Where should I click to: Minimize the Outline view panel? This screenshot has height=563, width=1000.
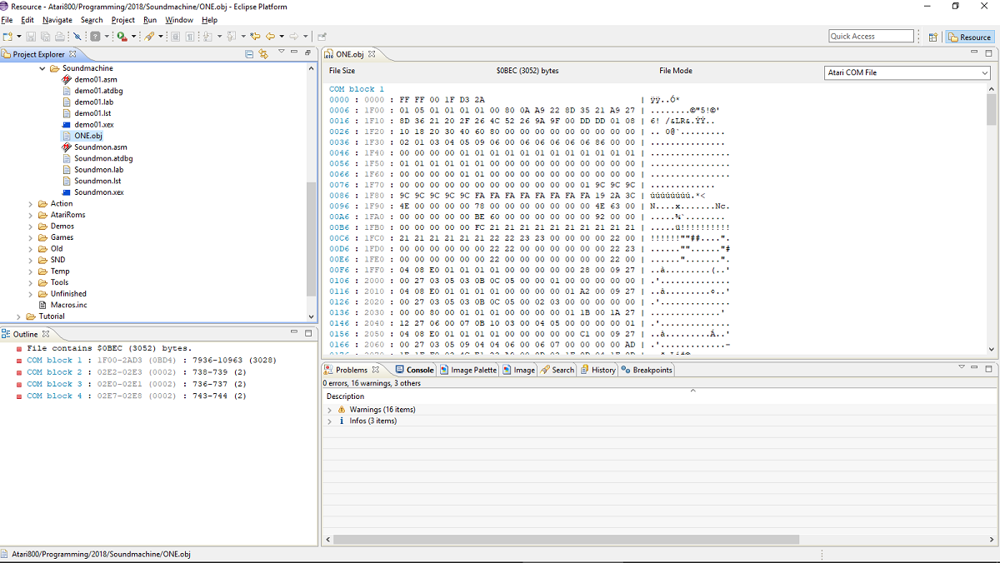[294, 332]
